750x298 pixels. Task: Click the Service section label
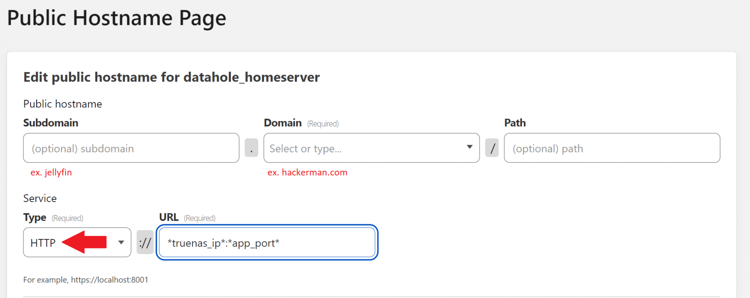pos(40,198)
